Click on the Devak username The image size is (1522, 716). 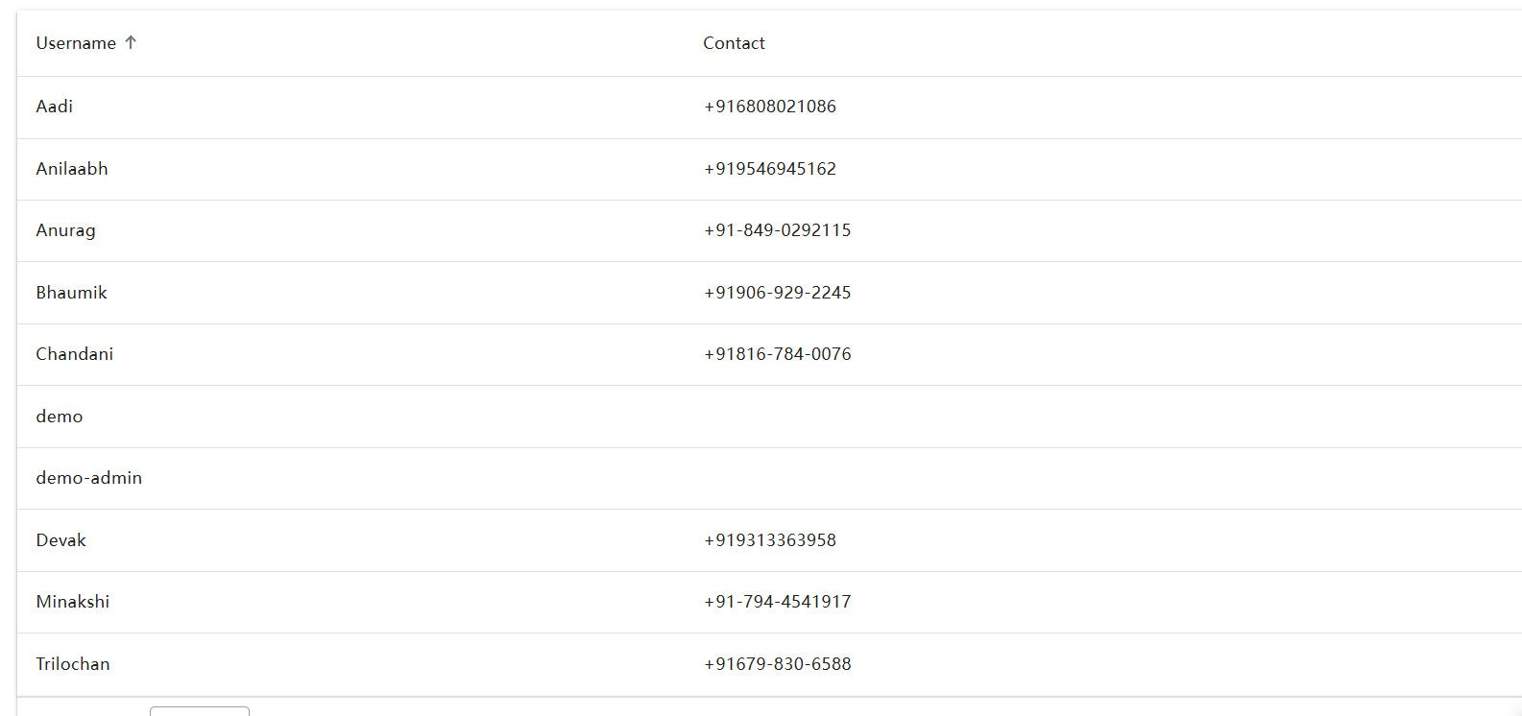coord(60,540)
